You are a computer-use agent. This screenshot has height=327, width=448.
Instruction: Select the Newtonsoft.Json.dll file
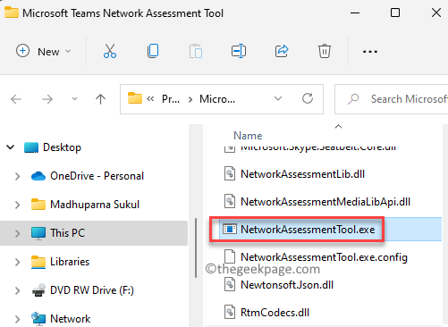[287, 285]
